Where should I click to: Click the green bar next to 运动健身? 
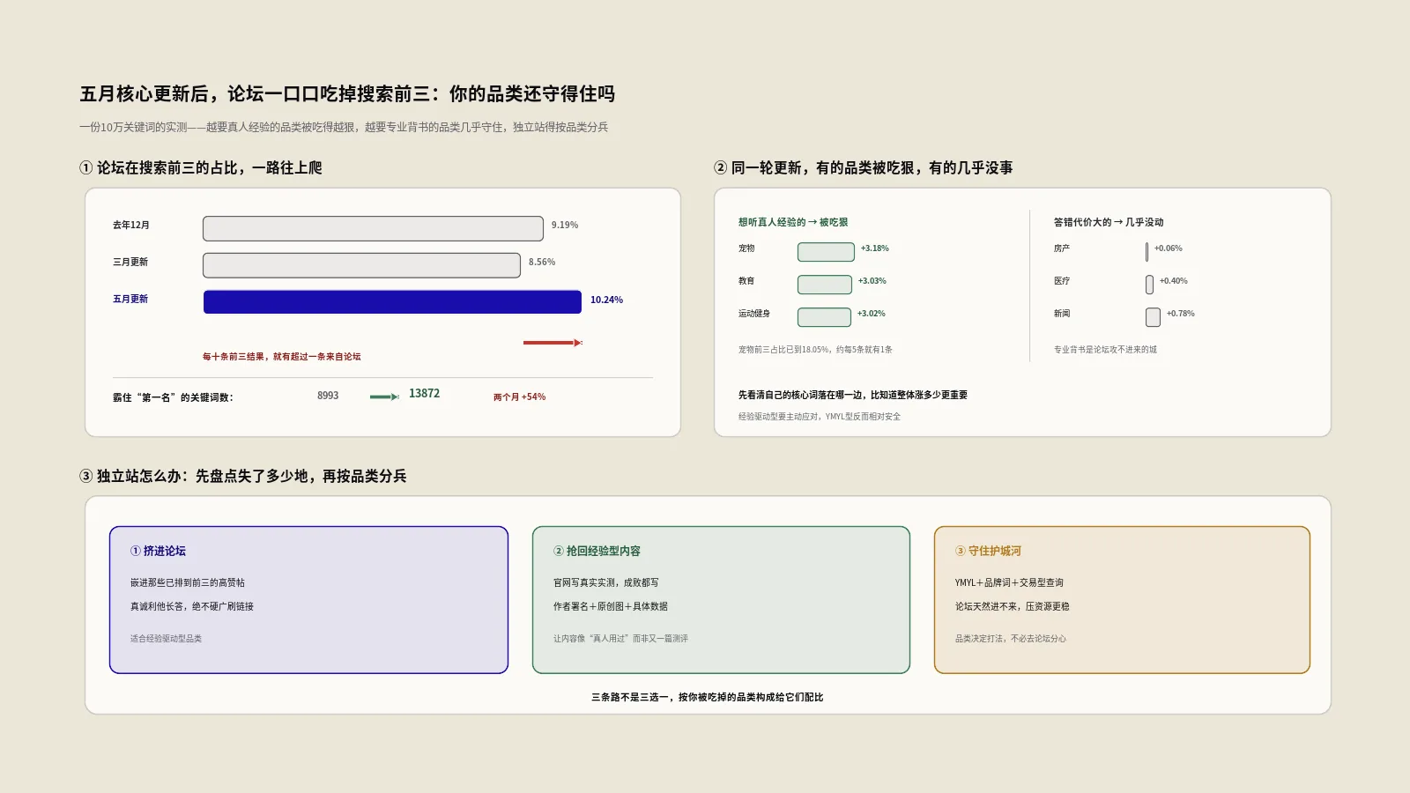(824, 317)
